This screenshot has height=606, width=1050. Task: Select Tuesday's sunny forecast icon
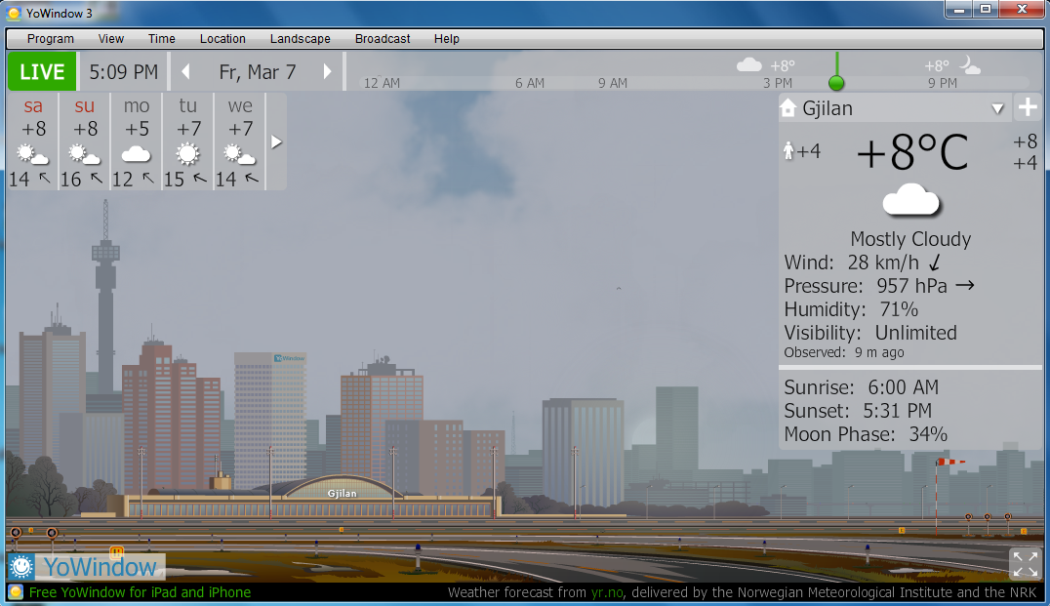coord(187,154)
